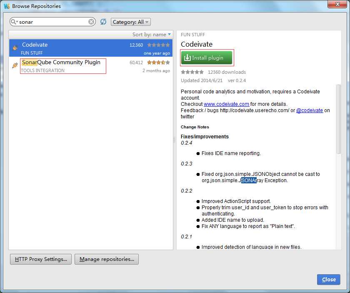Click the 'ver 0.2.4' text

[237, 80]
